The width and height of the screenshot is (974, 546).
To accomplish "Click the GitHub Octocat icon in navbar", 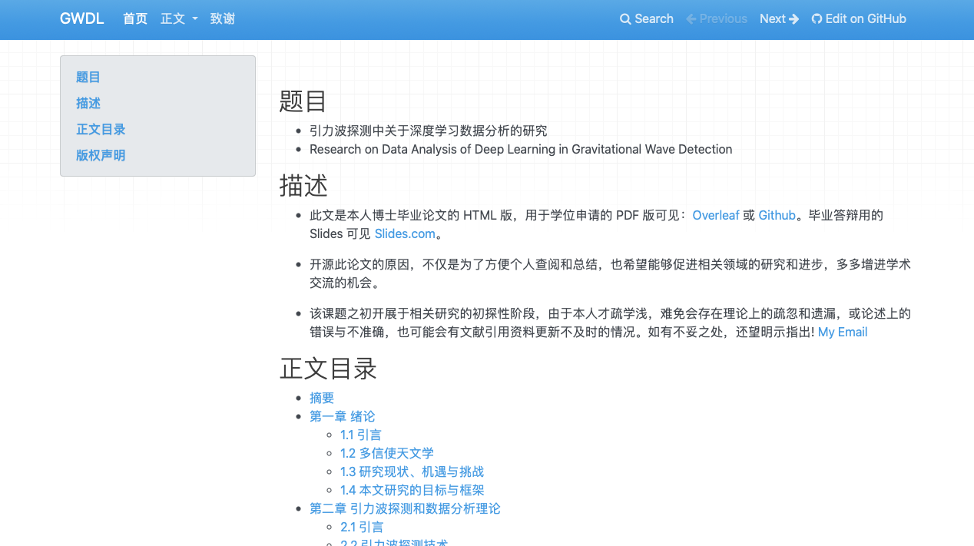I will click(x=815, y=18).
